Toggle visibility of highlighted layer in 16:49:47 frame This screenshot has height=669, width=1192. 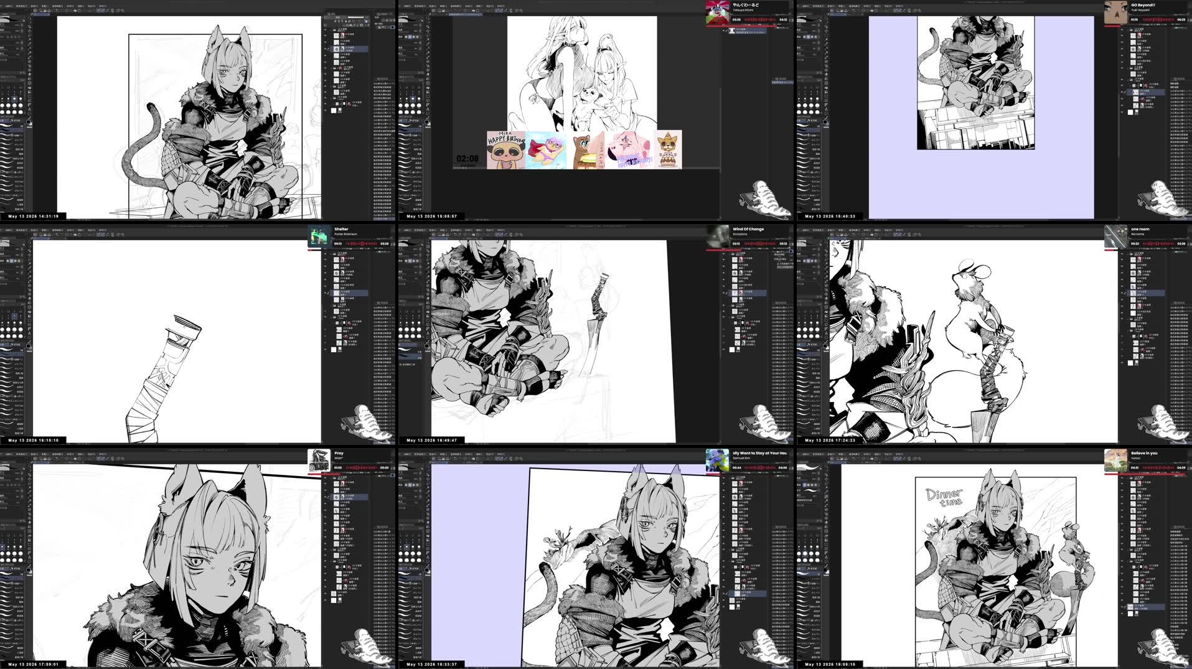(x=723, y=292)
